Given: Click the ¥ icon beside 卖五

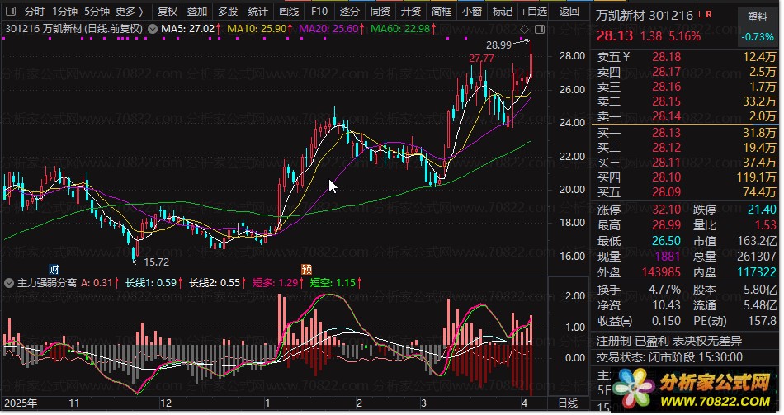Looking at the screenshot, I should click(x=626, y=57).
